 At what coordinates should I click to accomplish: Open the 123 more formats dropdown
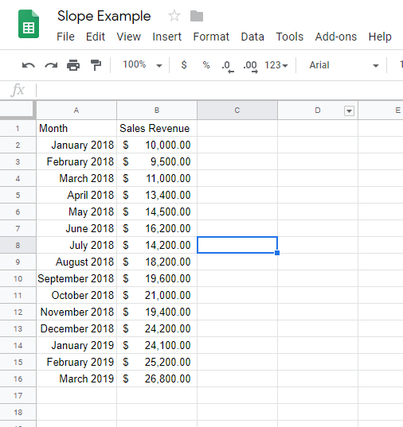point(276,65)
